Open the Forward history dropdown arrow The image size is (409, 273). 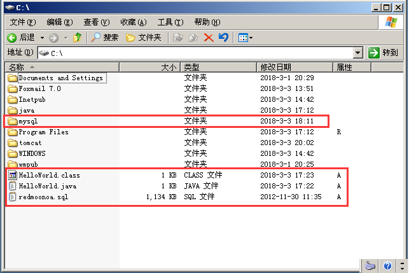66,38
